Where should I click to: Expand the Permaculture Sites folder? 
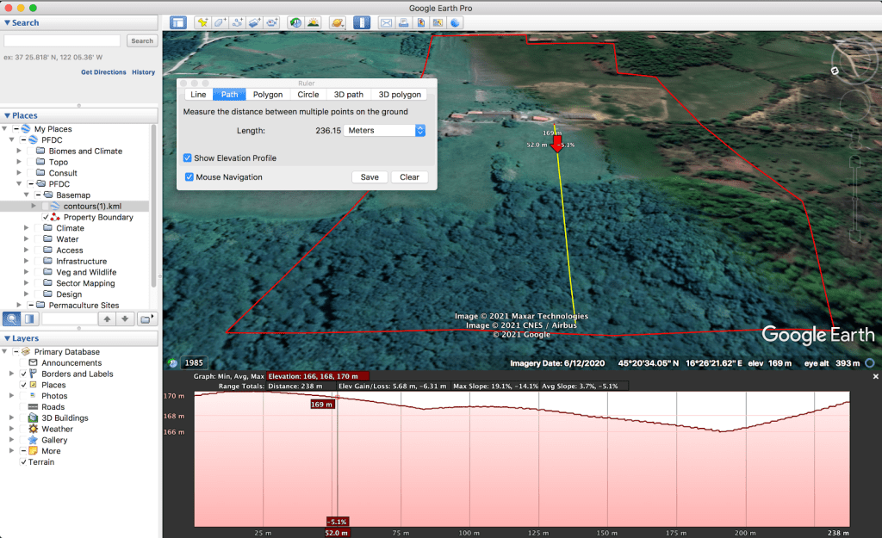[x=19, y=306]
